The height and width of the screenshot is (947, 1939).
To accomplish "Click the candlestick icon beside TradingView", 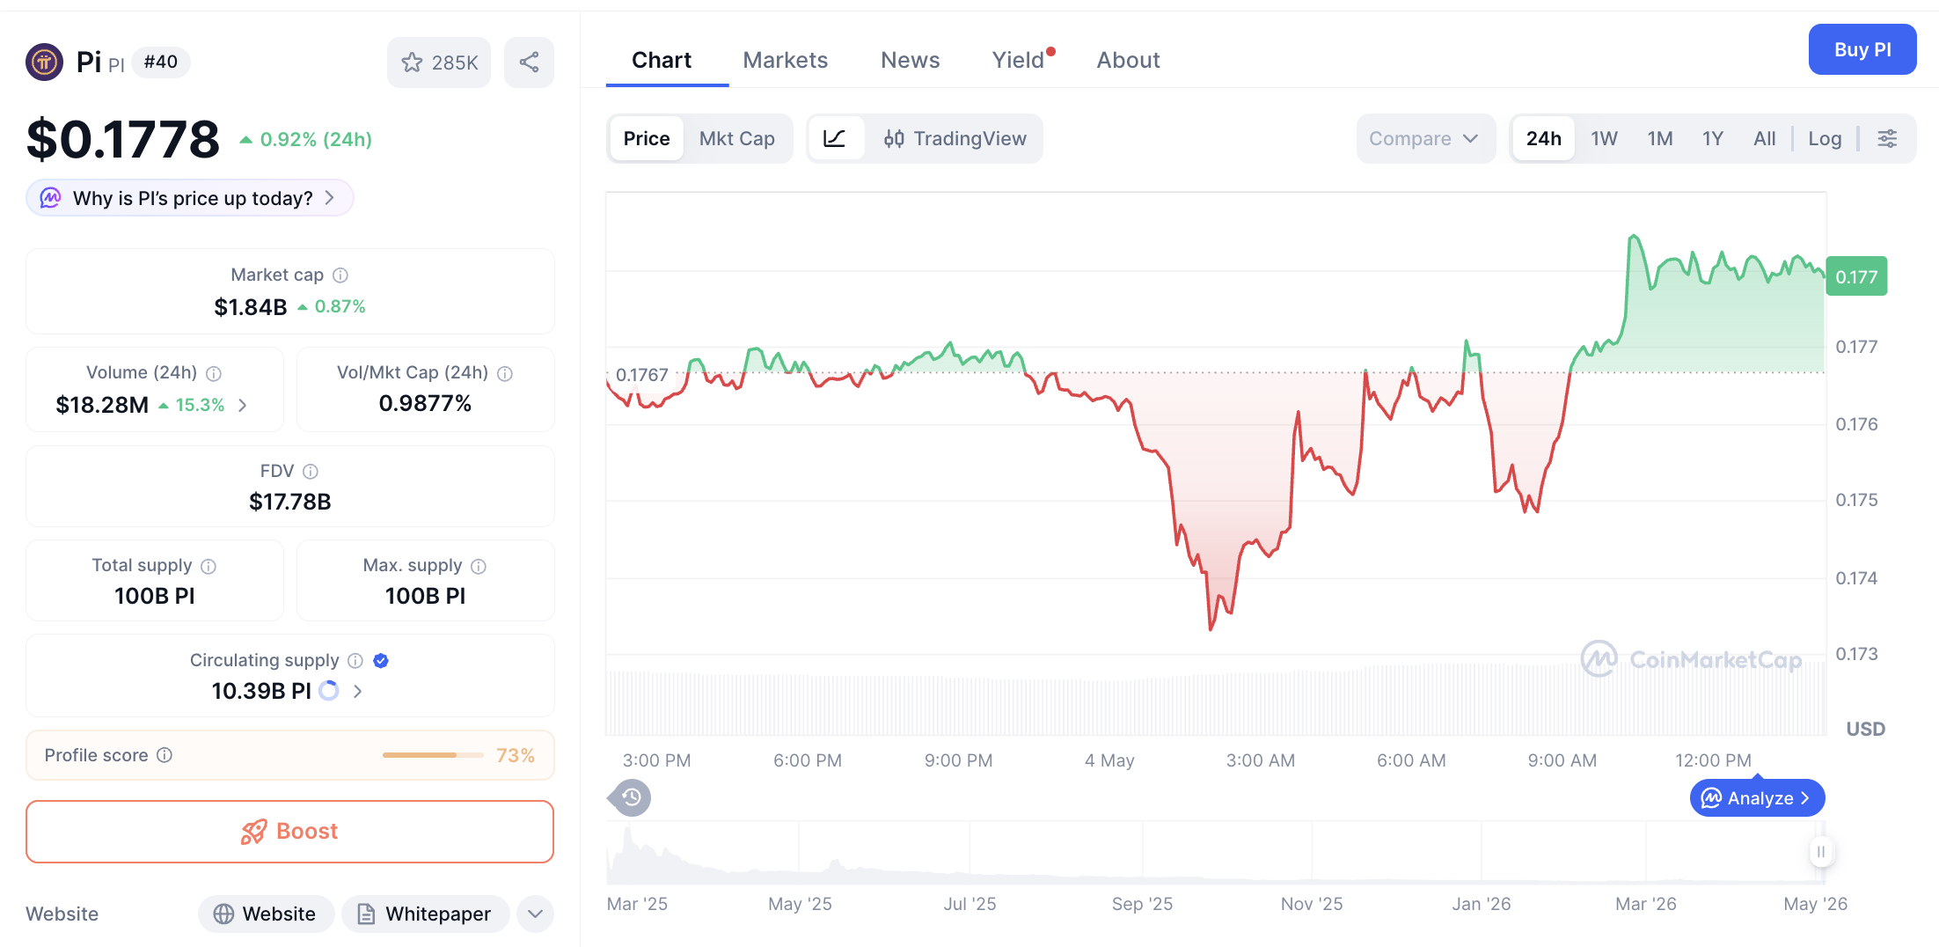I will pyautogui.click(x=894, y=138).
